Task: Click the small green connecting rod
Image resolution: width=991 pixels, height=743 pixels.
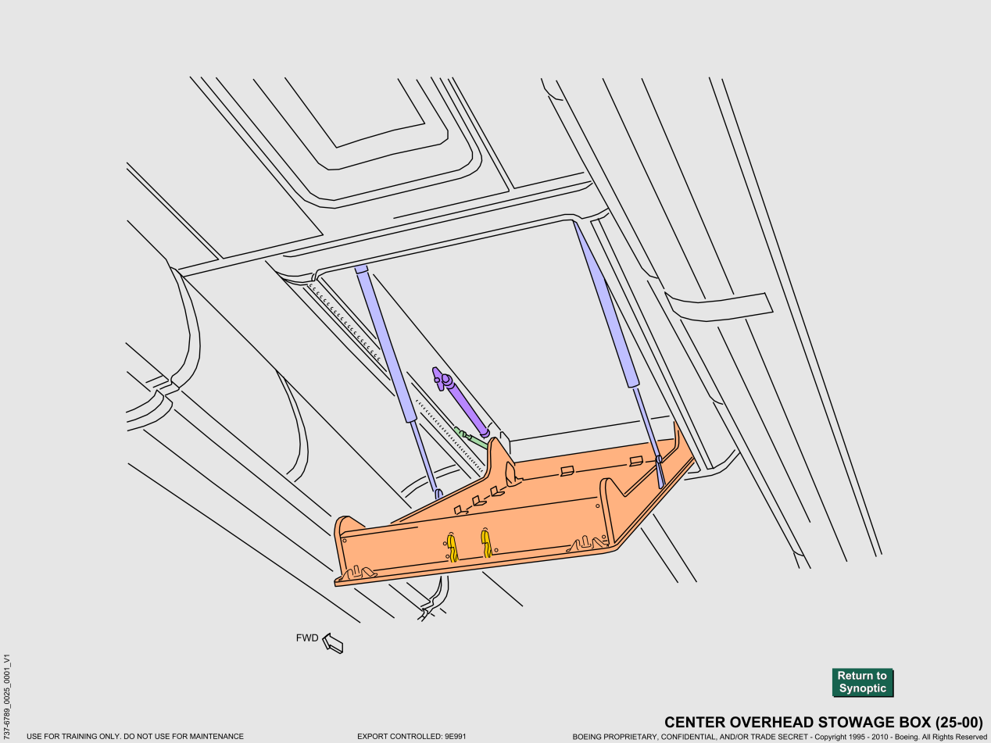Action: pyautogui.click(x=472, y=438)
